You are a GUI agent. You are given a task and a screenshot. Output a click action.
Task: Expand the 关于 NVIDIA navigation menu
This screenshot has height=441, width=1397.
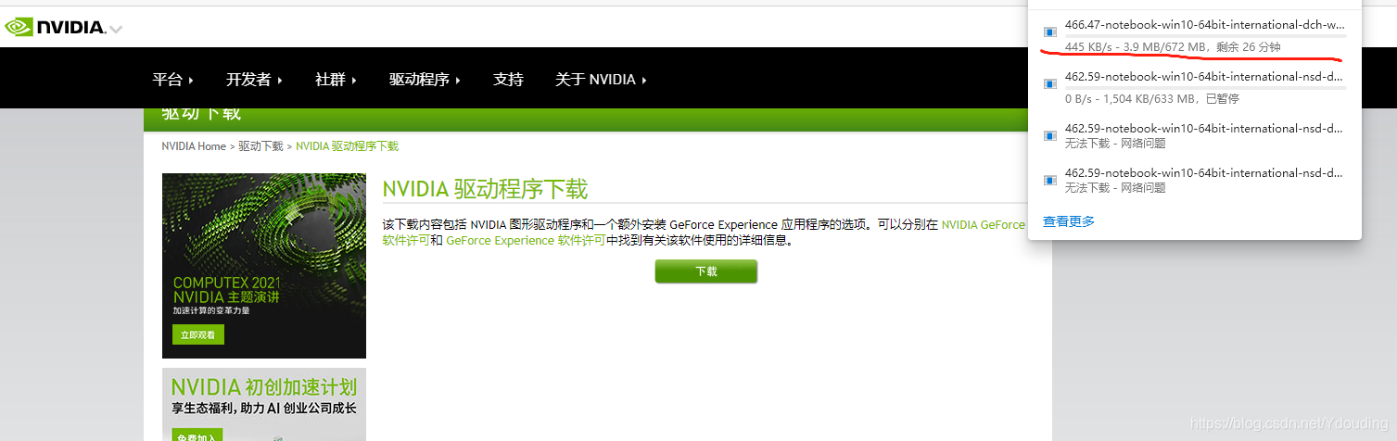[601, 80]
